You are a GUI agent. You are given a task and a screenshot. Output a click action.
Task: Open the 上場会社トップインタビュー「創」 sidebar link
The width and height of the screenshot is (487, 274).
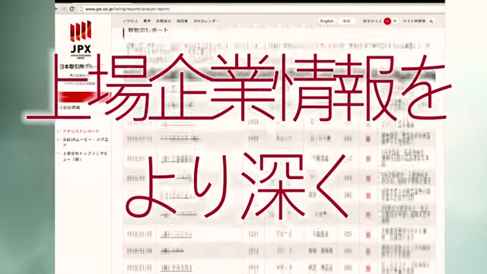(85, 156)
